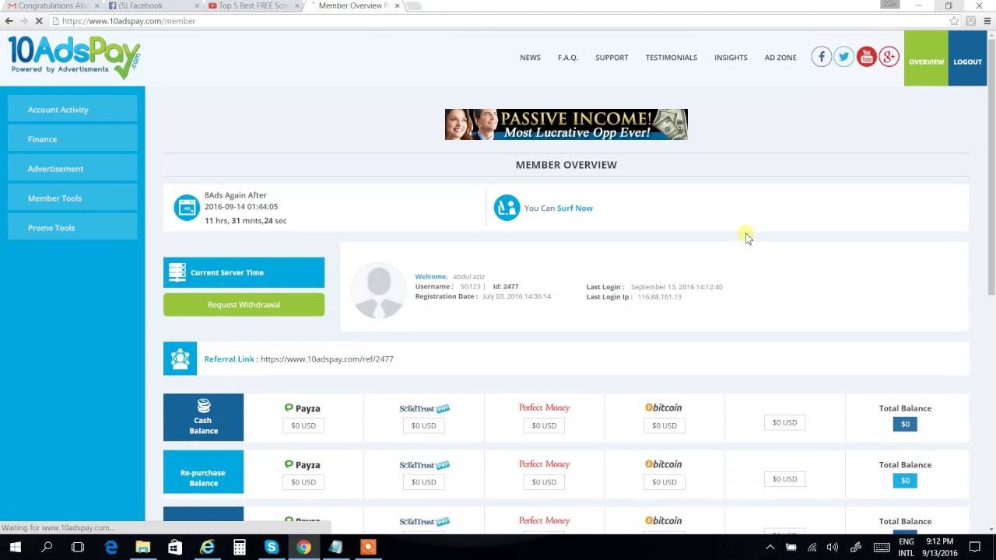Viewport: 996px width, 560px height.
Task: Click the Re-purchase Balance tile
Action: click(x=203, y=472)
